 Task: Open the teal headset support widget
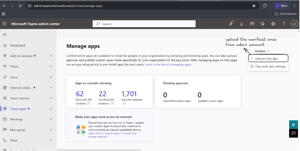pyautogui.click(x=293, y=125)
